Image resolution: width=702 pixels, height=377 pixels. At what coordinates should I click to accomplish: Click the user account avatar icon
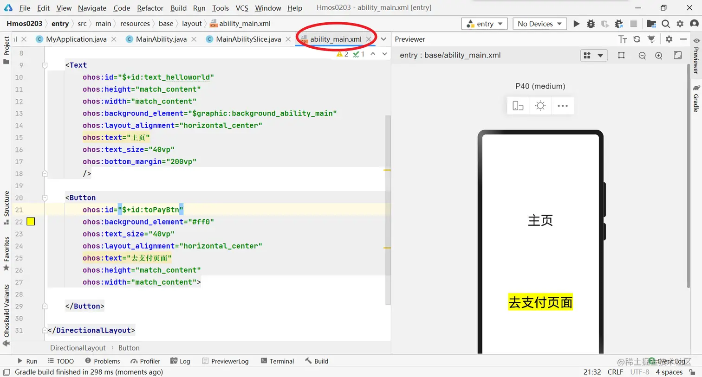(695, 24)
